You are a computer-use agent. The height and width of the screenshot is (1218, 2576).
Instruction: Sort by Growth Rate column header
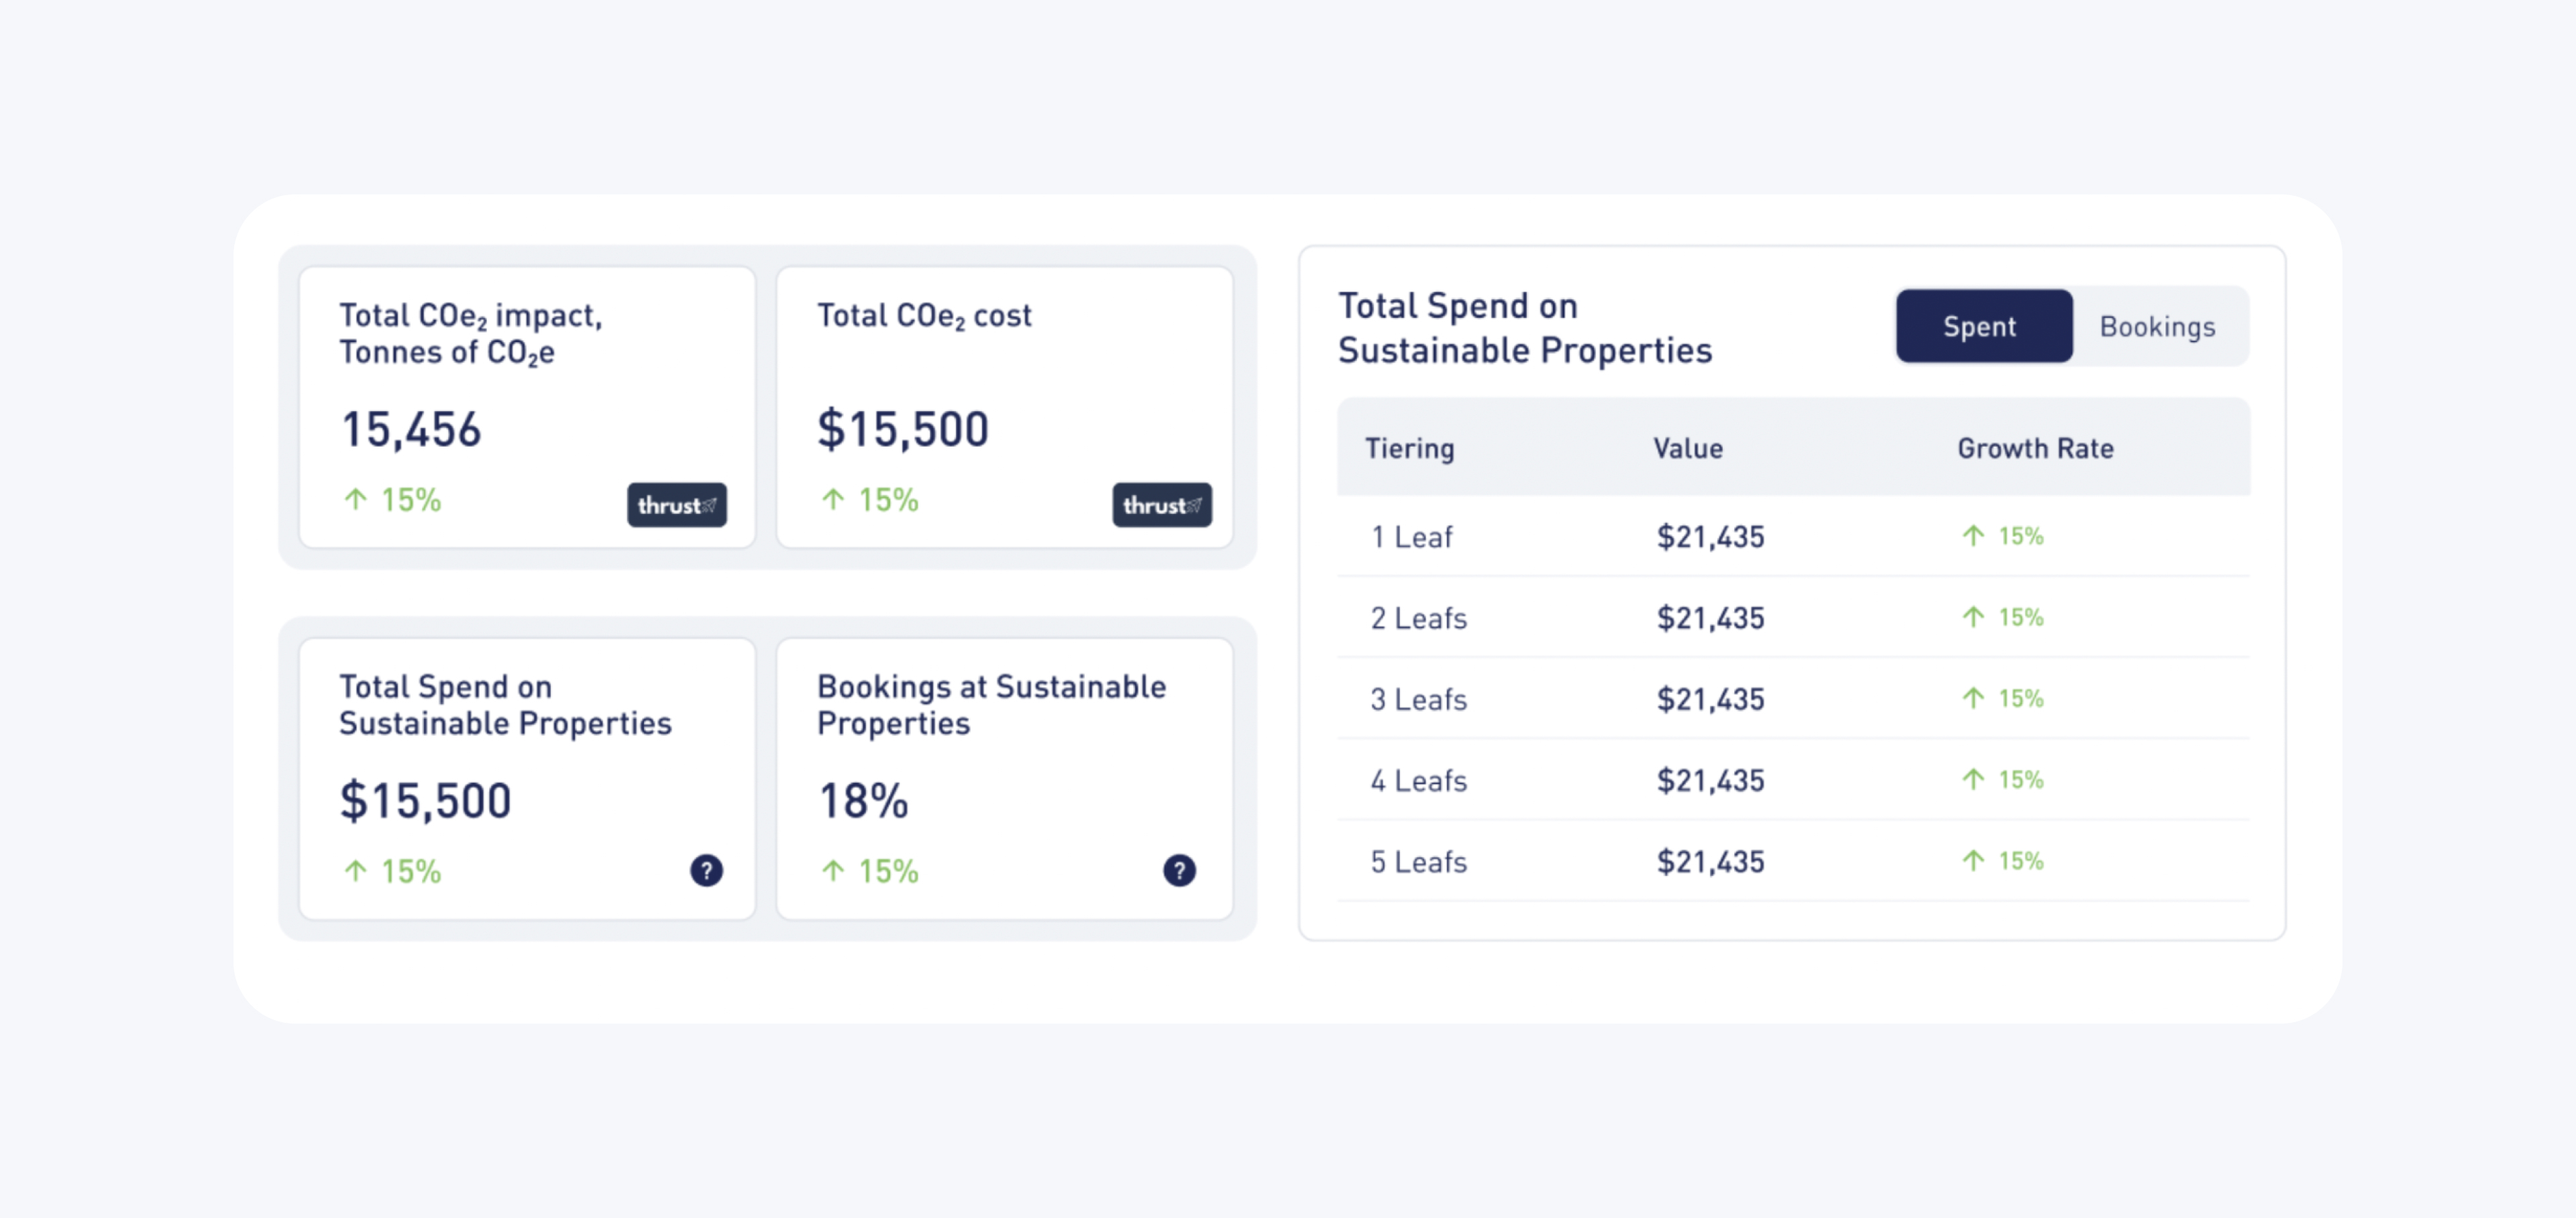click(2034, 448)
